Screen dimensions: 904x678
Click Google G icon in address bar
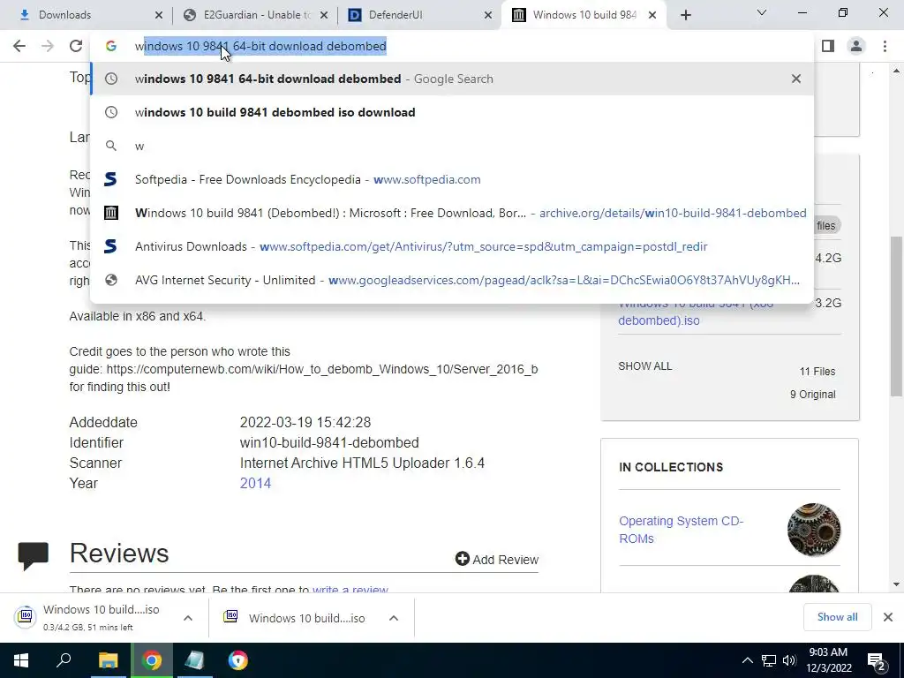(110, 46)
